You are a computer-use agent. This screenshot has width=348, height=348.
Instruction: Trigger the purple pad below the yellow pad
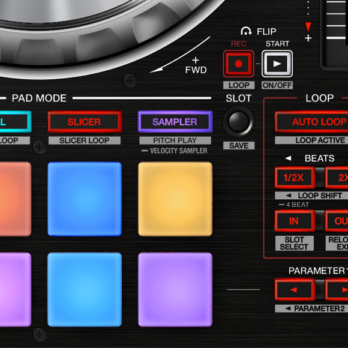point(175,289)
